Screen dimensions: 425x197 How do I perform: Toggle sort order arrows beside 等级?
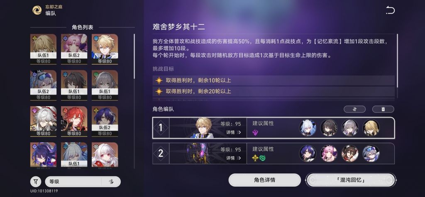(x=111, y=182)
